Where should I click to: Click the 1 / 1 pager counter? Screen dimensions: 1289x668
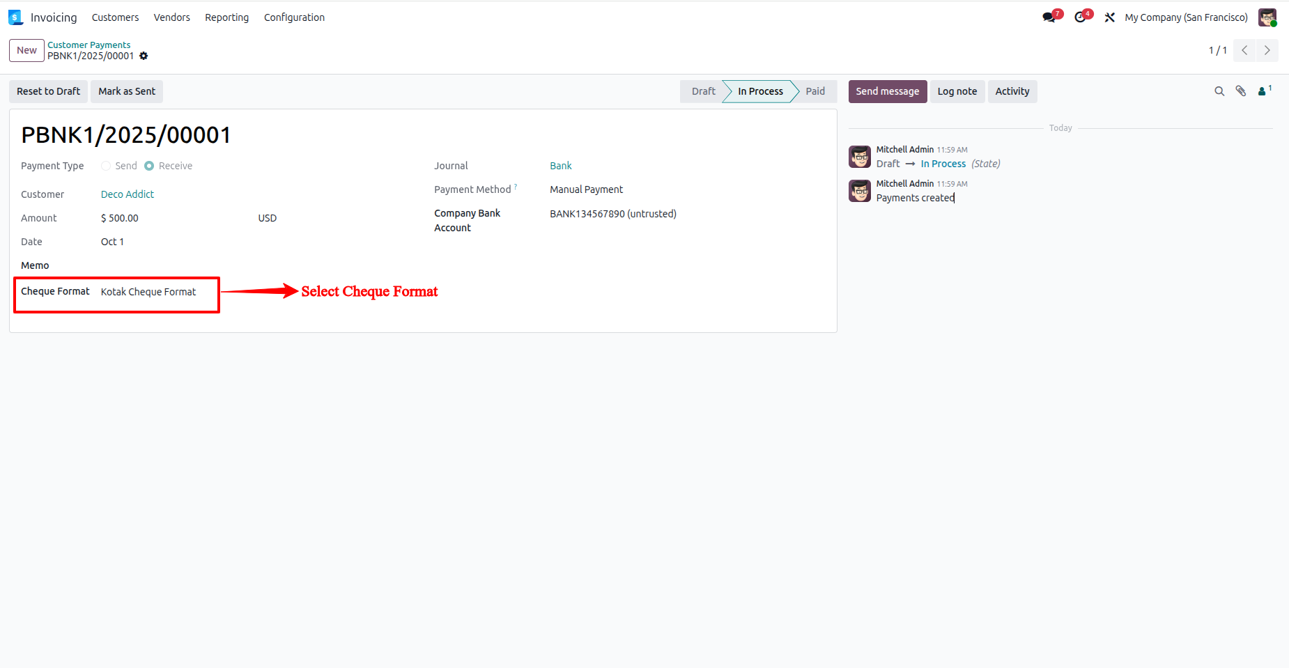click(1218, 50)
